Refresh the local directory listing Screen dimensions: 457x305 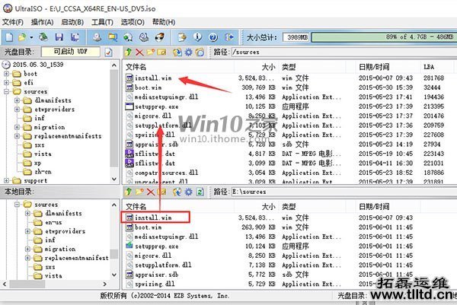tap(200, 192)
